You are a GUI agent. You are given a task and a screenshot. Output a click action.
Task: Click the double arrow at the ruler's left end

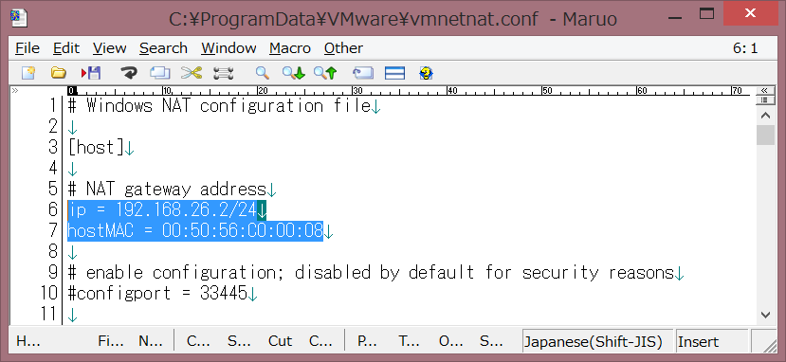(15, 91)
